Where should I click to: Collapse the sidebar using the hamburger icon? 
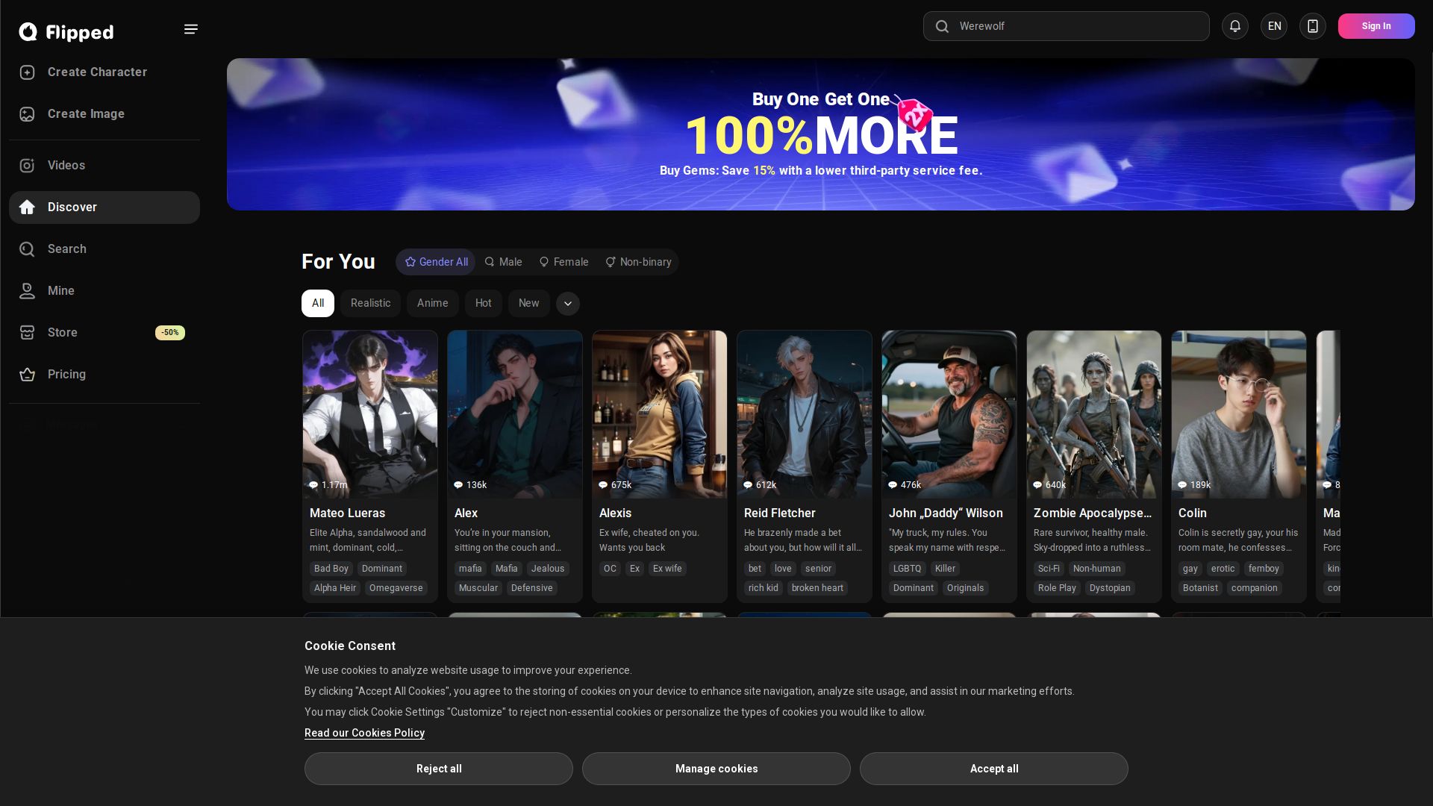pyautogui.click(x=191, y=29)
